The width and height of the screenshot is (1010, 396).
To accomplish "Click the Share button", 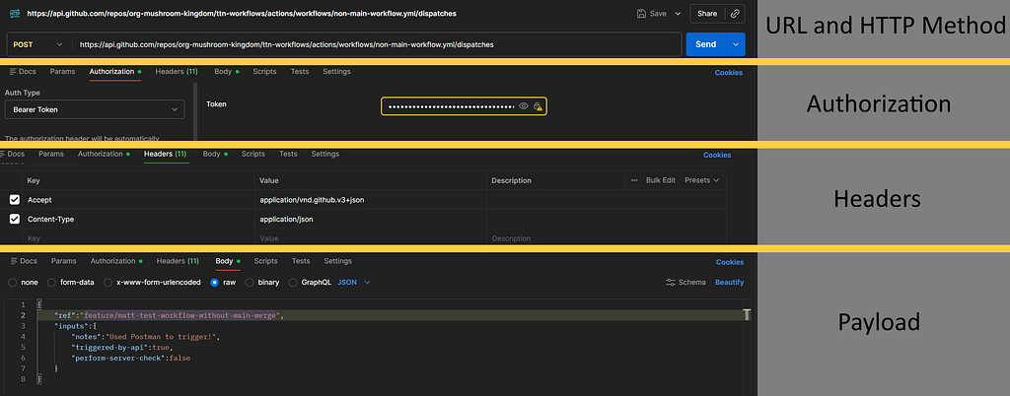I will click(x=706, y=13).
